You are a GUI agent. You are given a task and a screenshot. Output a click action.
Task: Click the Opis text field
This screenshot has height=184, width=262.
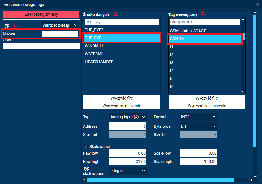(x=41, y=46)
